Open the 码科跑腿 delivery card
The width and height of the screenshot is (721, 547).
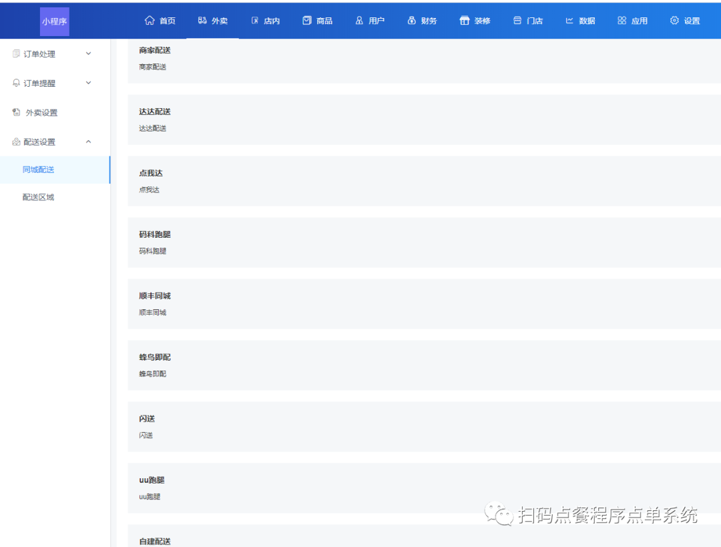(x=425, y=242)
